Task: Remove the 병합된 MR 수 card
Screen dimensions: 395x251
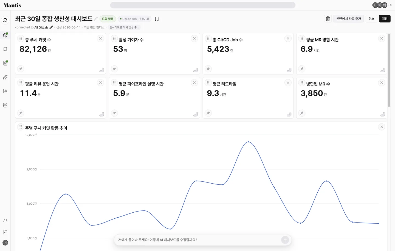Action: coord(382,83)
